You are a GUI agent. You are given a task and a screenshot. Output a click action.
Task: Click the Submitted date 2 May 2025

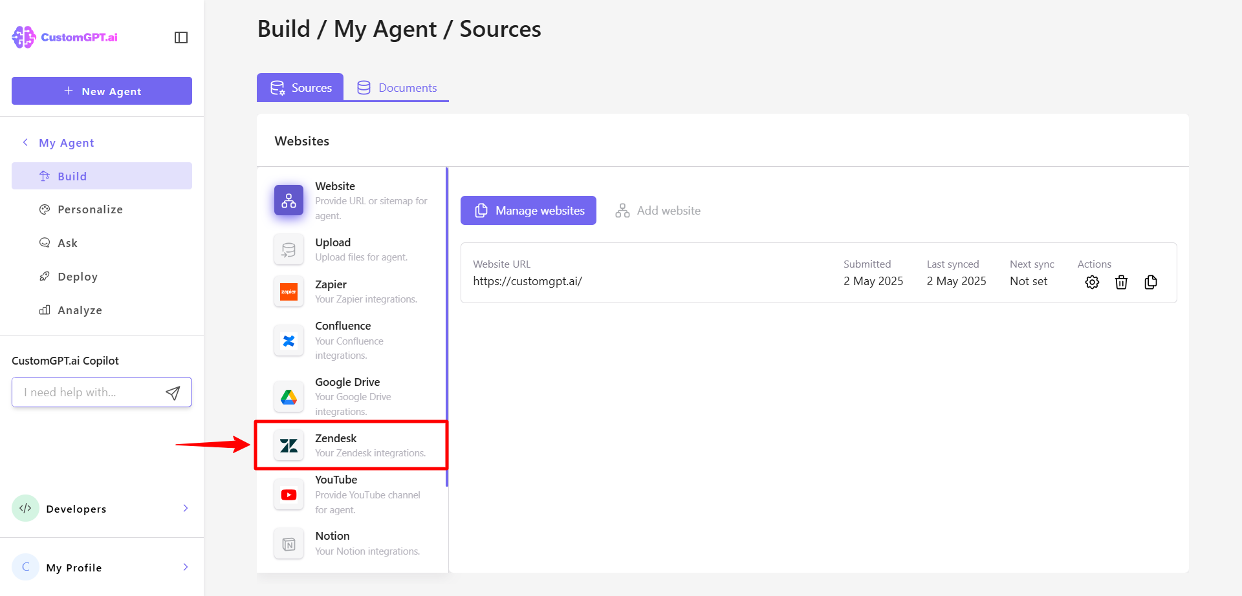point(873,281)
